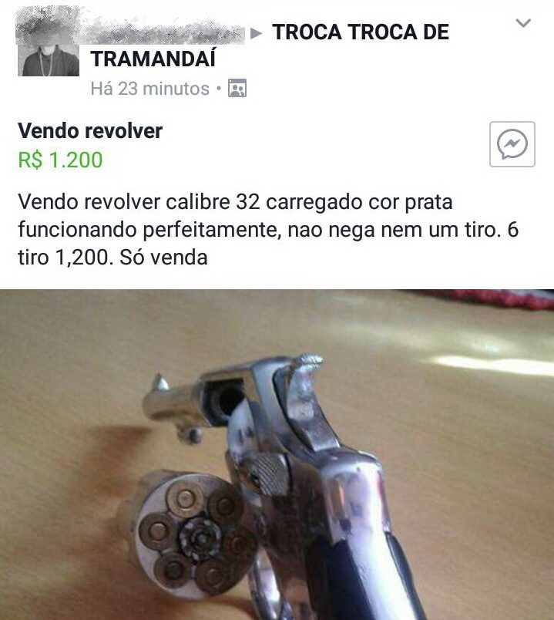Open the post options chevron menu
Image resolution: width=554 pixels, height=620 pixels.
tap(523, 23)
